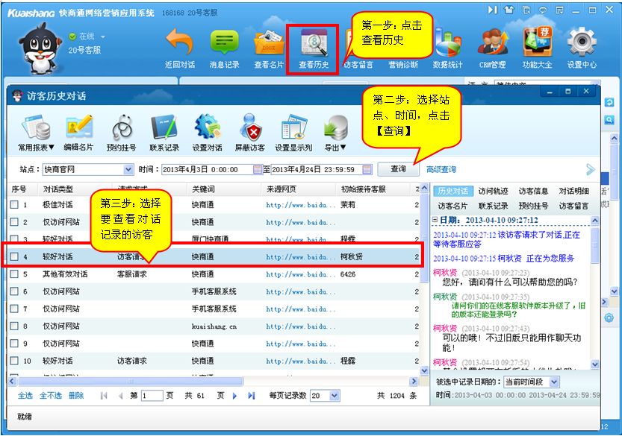This screenshot has width=622, height=436.
Task: Switch to the 访问轨迹 tab
Action: tap(493, 192)
